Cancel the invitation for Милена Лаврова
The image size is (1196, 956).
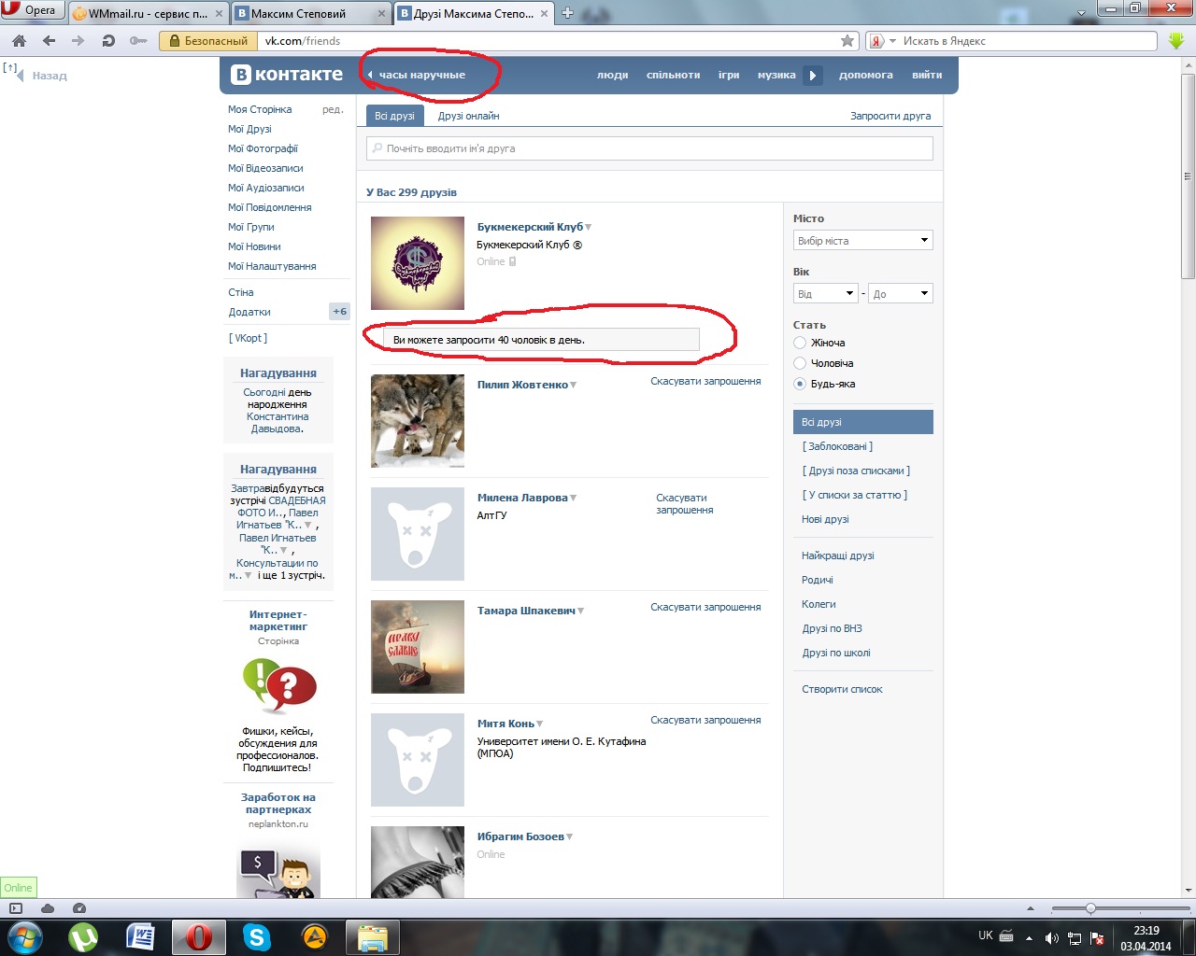pyautogui.click(x=685, y=504)
